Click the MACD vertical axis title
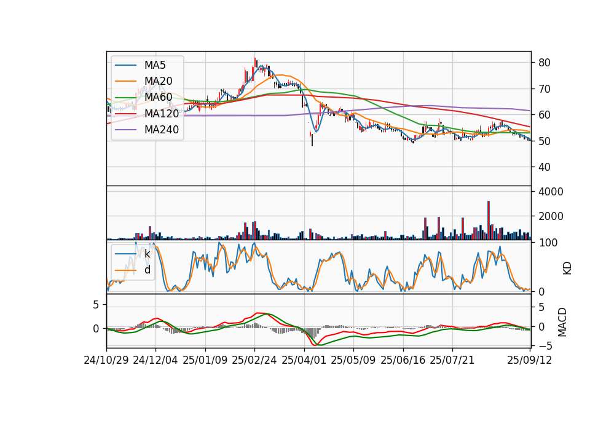This screenshot has width=590, height=424. [562, 322]
